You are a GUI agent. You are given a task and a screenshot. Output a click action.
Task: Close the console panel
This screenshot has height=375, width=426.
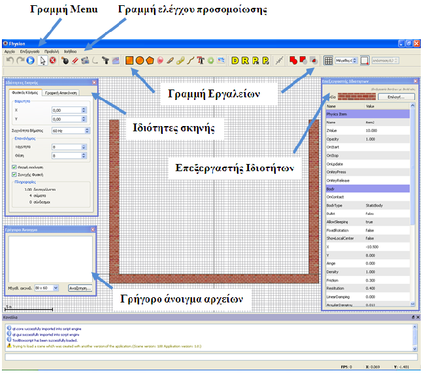(x=418, y=317)
